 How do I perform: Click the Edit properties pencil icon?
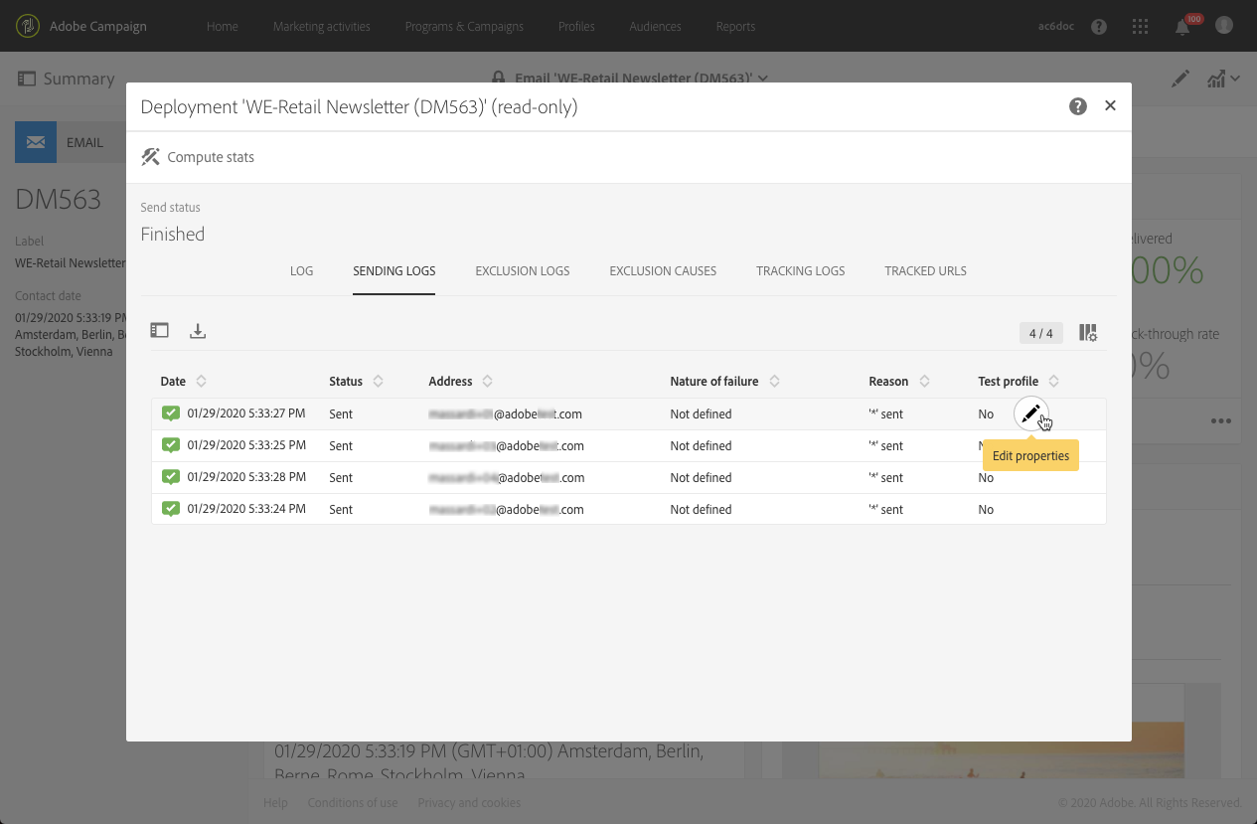click(1030, 413)
